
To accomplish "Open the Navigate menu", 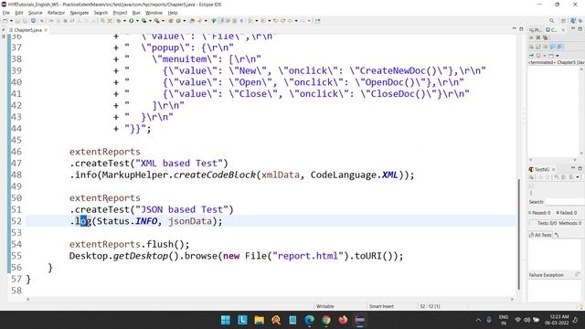I will [80, 13].
